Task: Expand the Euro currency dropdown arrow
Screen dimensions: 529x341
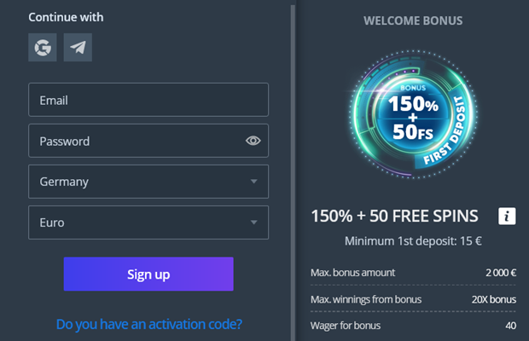Action: pos(253,222)
